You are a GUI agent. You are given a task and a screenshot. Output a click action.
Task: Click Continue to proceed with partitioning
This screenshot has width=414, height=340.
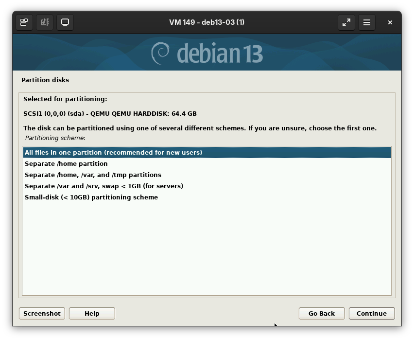[x=372, y=313]
